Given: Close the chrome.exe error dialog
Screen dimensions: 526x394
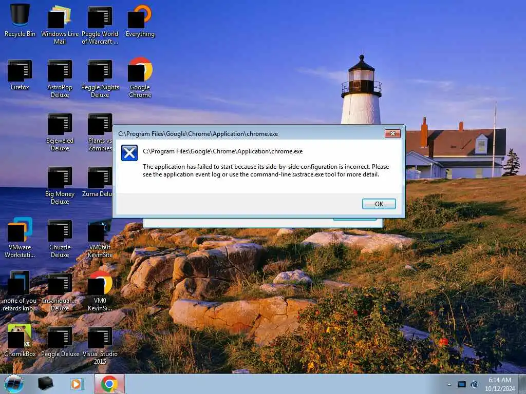Looking at the screenshot, I should (392, 134).
